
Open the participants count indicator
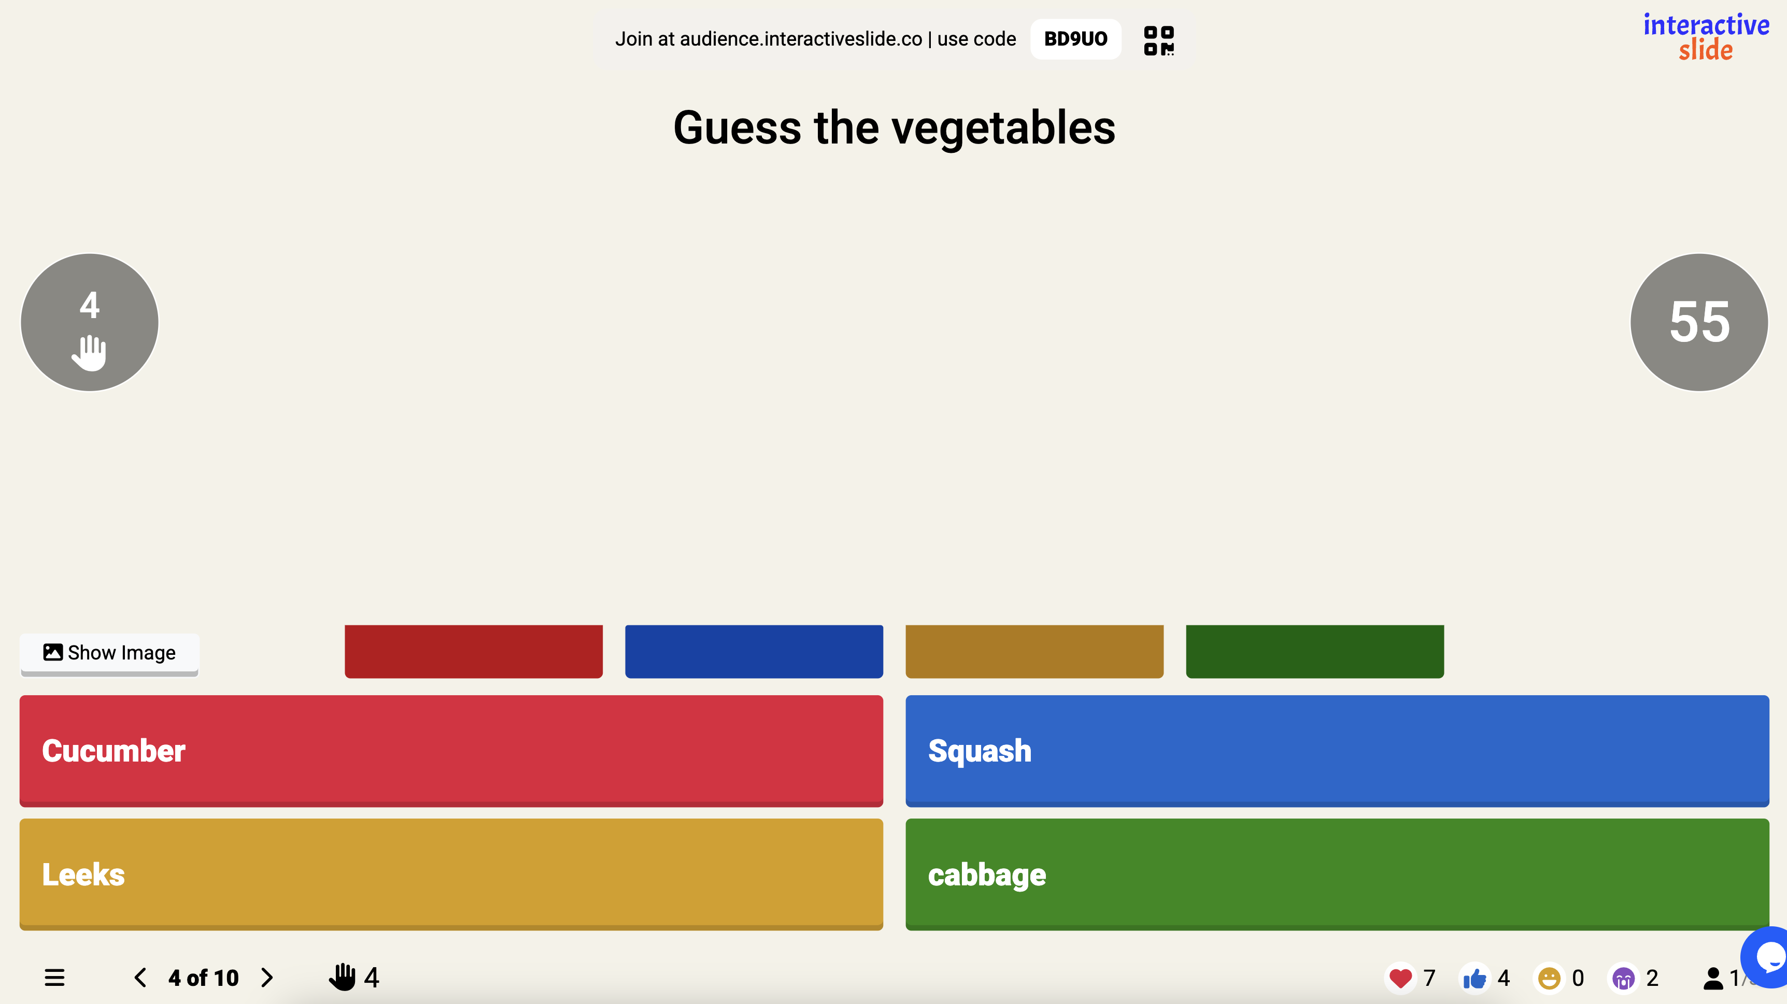pos(1713,978)
